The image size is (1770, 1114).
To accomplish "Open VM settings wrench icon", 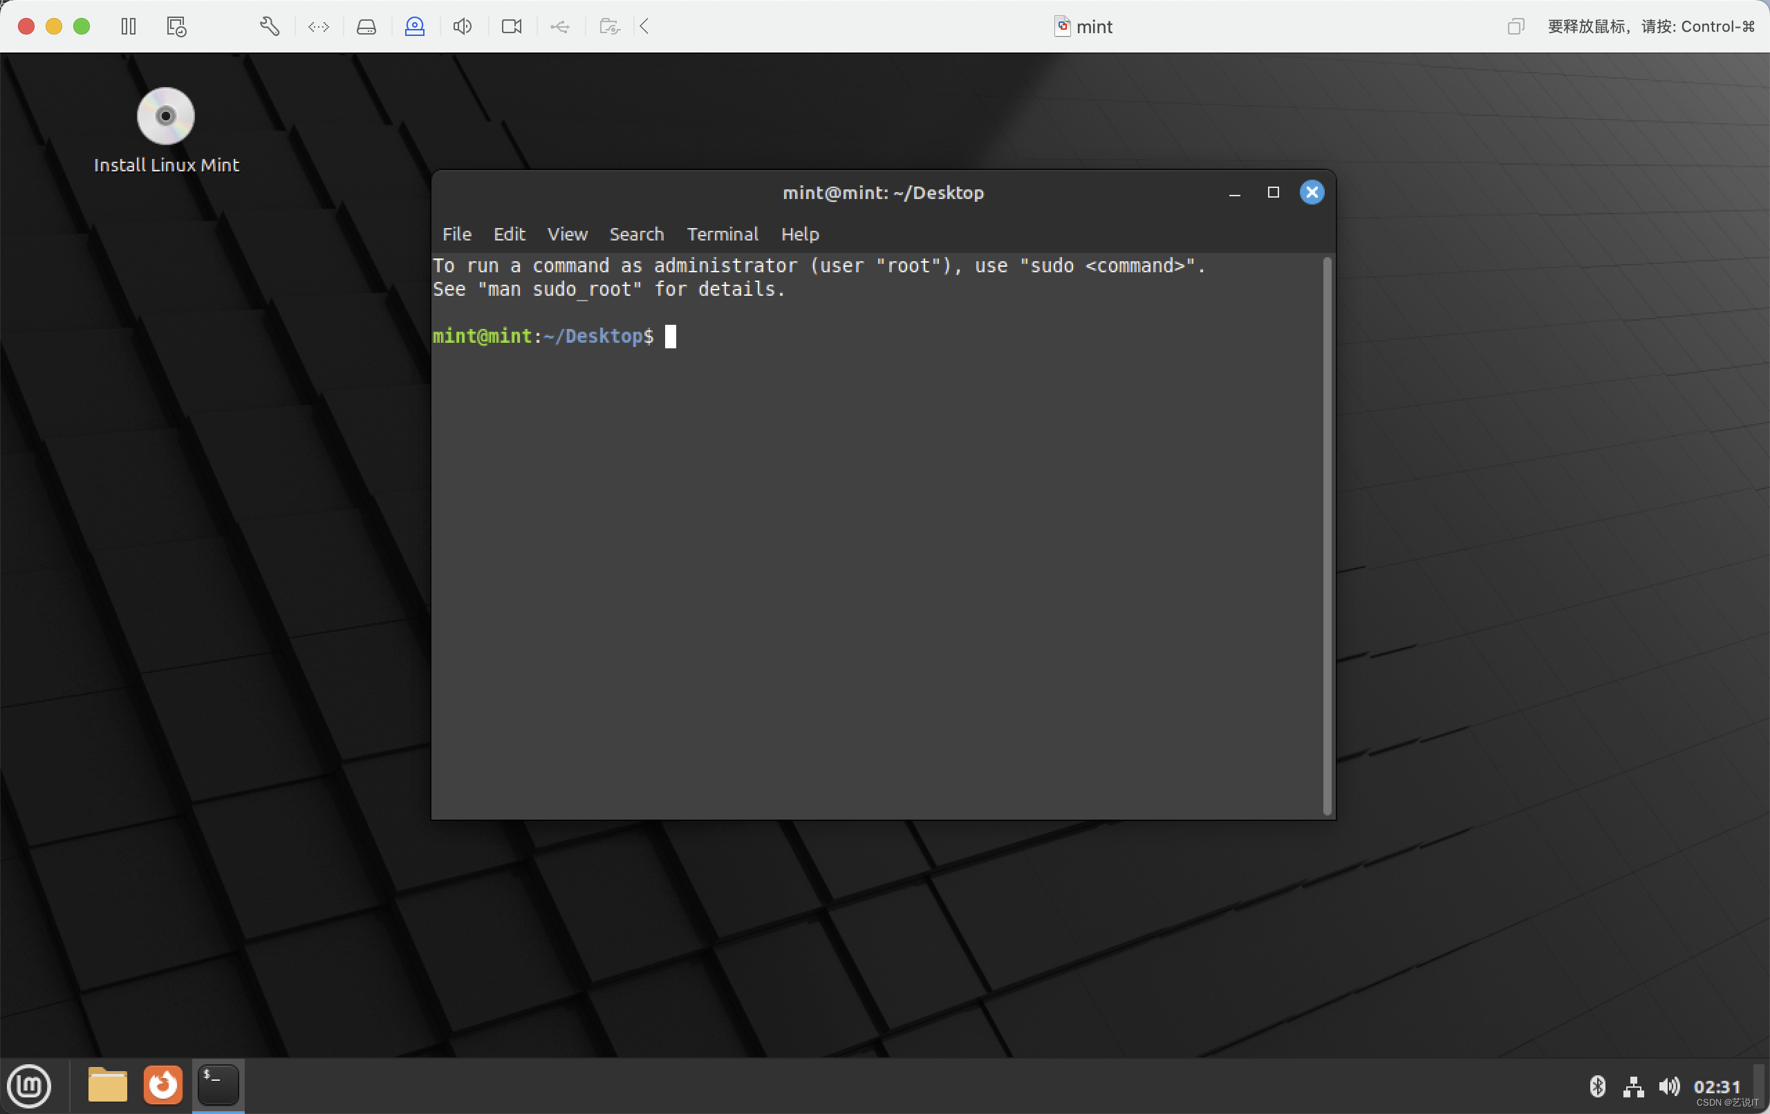I will point(269,26).
